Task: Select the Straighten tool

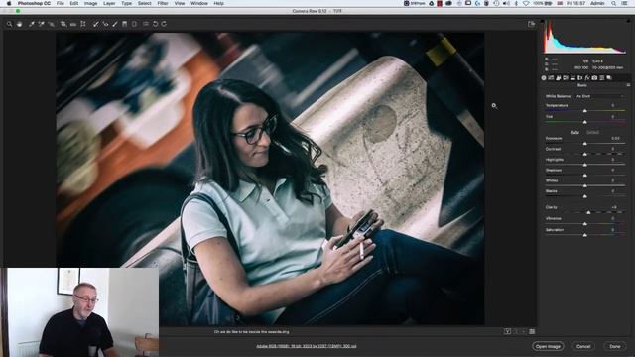Action: click(x=73, y=24)
